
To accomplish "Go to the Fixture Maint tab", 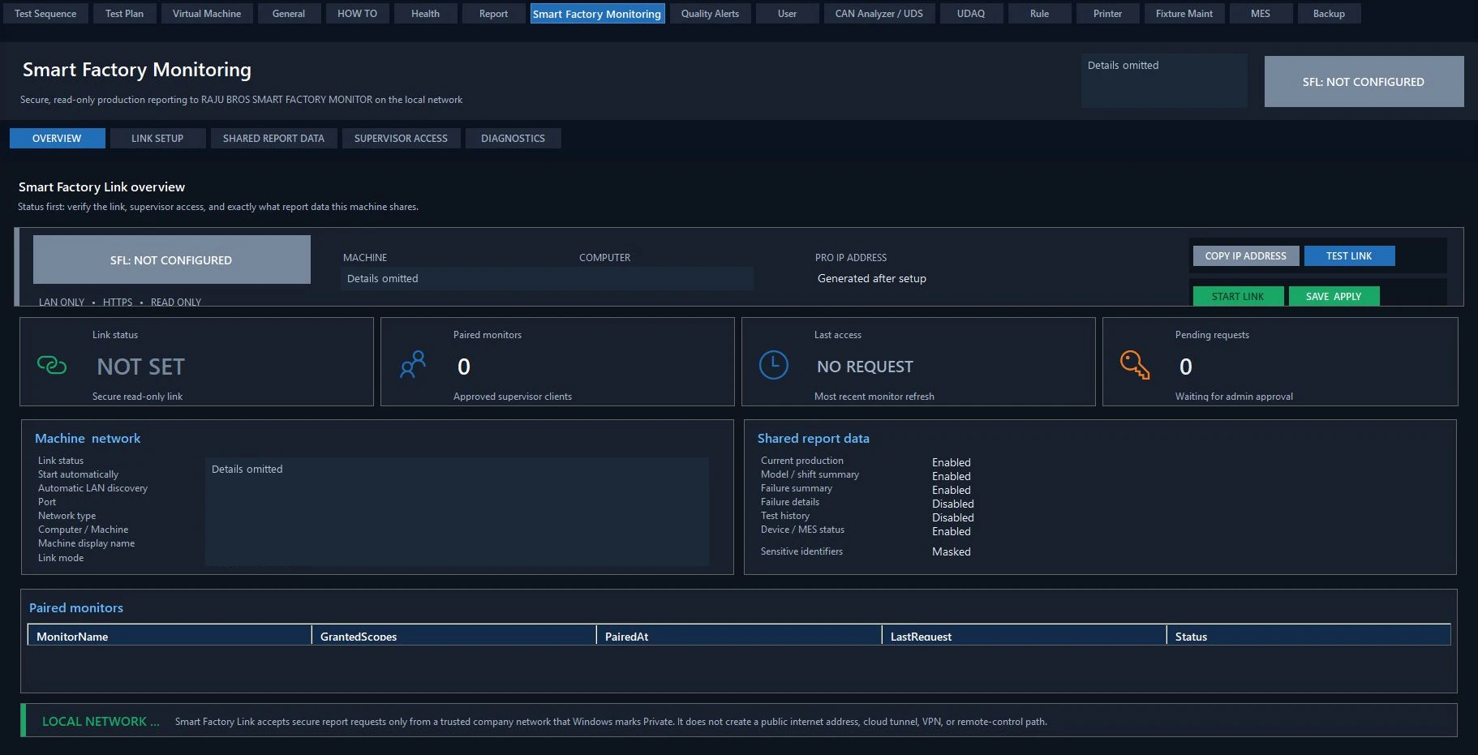I will [x=1184, y=14].
